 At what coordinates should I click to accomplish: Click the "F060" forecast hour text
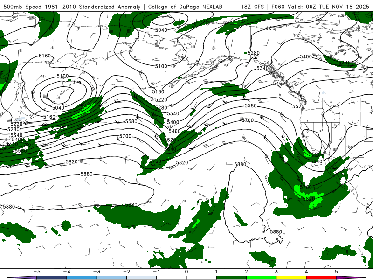[x=278, y=7]
